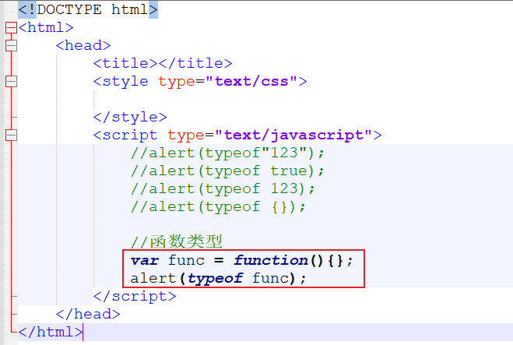The height and width of the screenshot is (345, 513).
Task: Collapse the html tag fold marker
Action: click(x=11, y=27)
